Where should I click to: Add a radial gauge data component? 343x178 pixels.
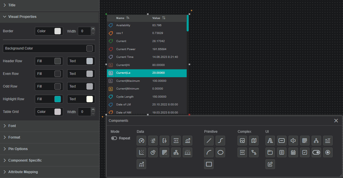pos(141,141)
